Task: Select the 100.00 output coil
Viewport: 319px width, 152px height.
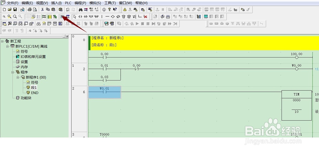Action: 297,57
